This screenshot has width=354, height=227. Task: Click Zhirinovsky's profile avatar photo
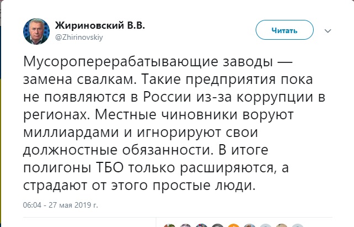click(35, 31)
